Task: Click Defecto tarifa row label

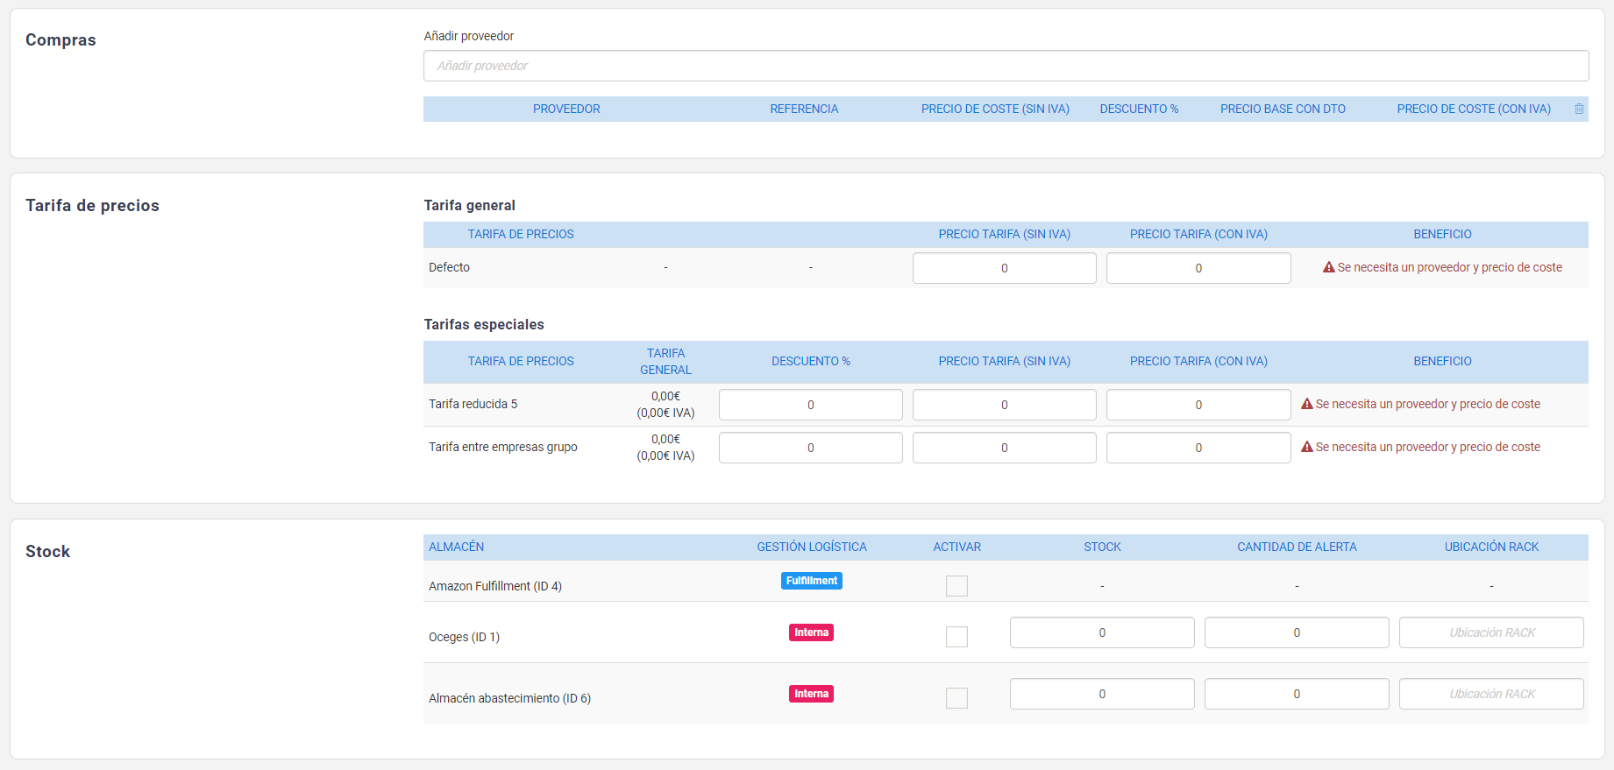Action: pyautogui.click(x=449, y=267)
